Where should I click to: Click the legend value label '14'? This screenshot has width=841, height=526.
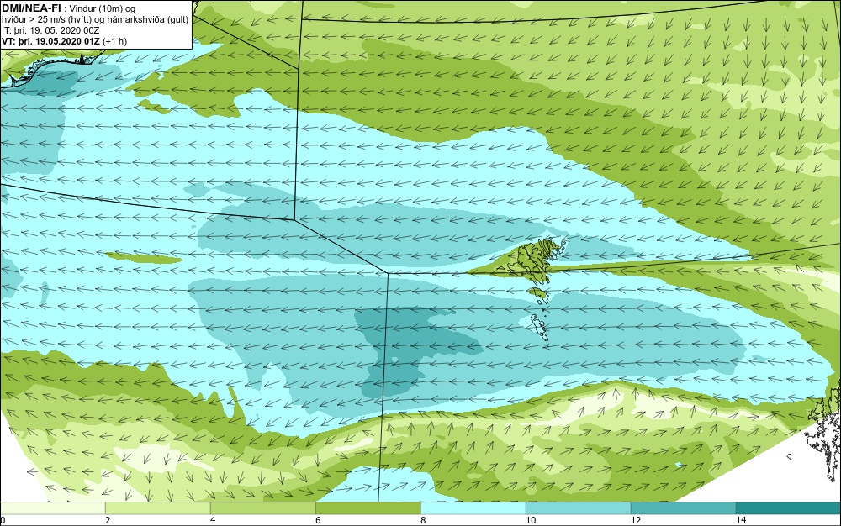pos(741,520)
